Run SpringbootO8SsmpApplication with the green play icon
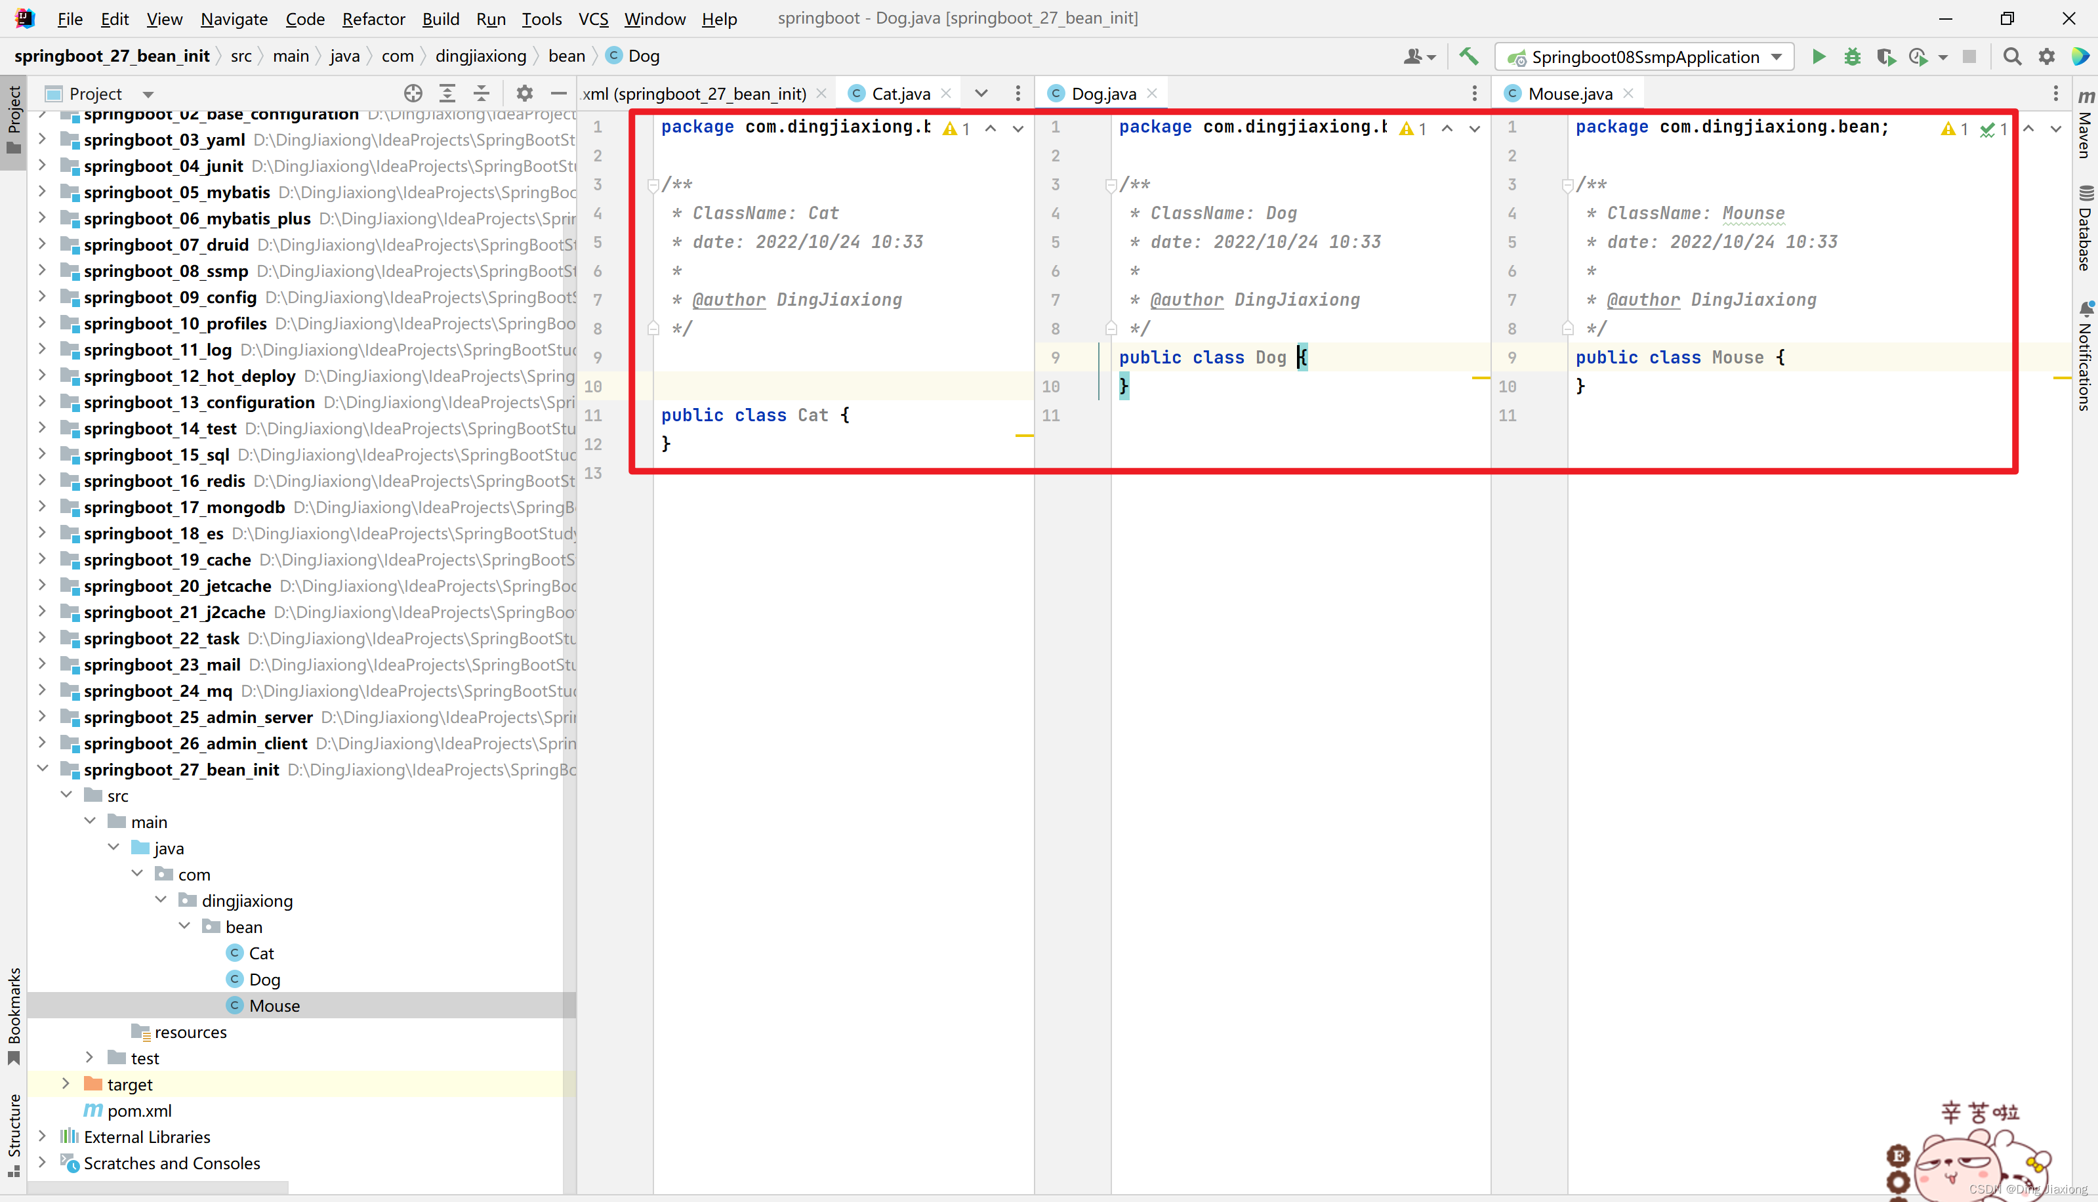Screen dimensions: 2098x1202 [x=1819, y=56]
